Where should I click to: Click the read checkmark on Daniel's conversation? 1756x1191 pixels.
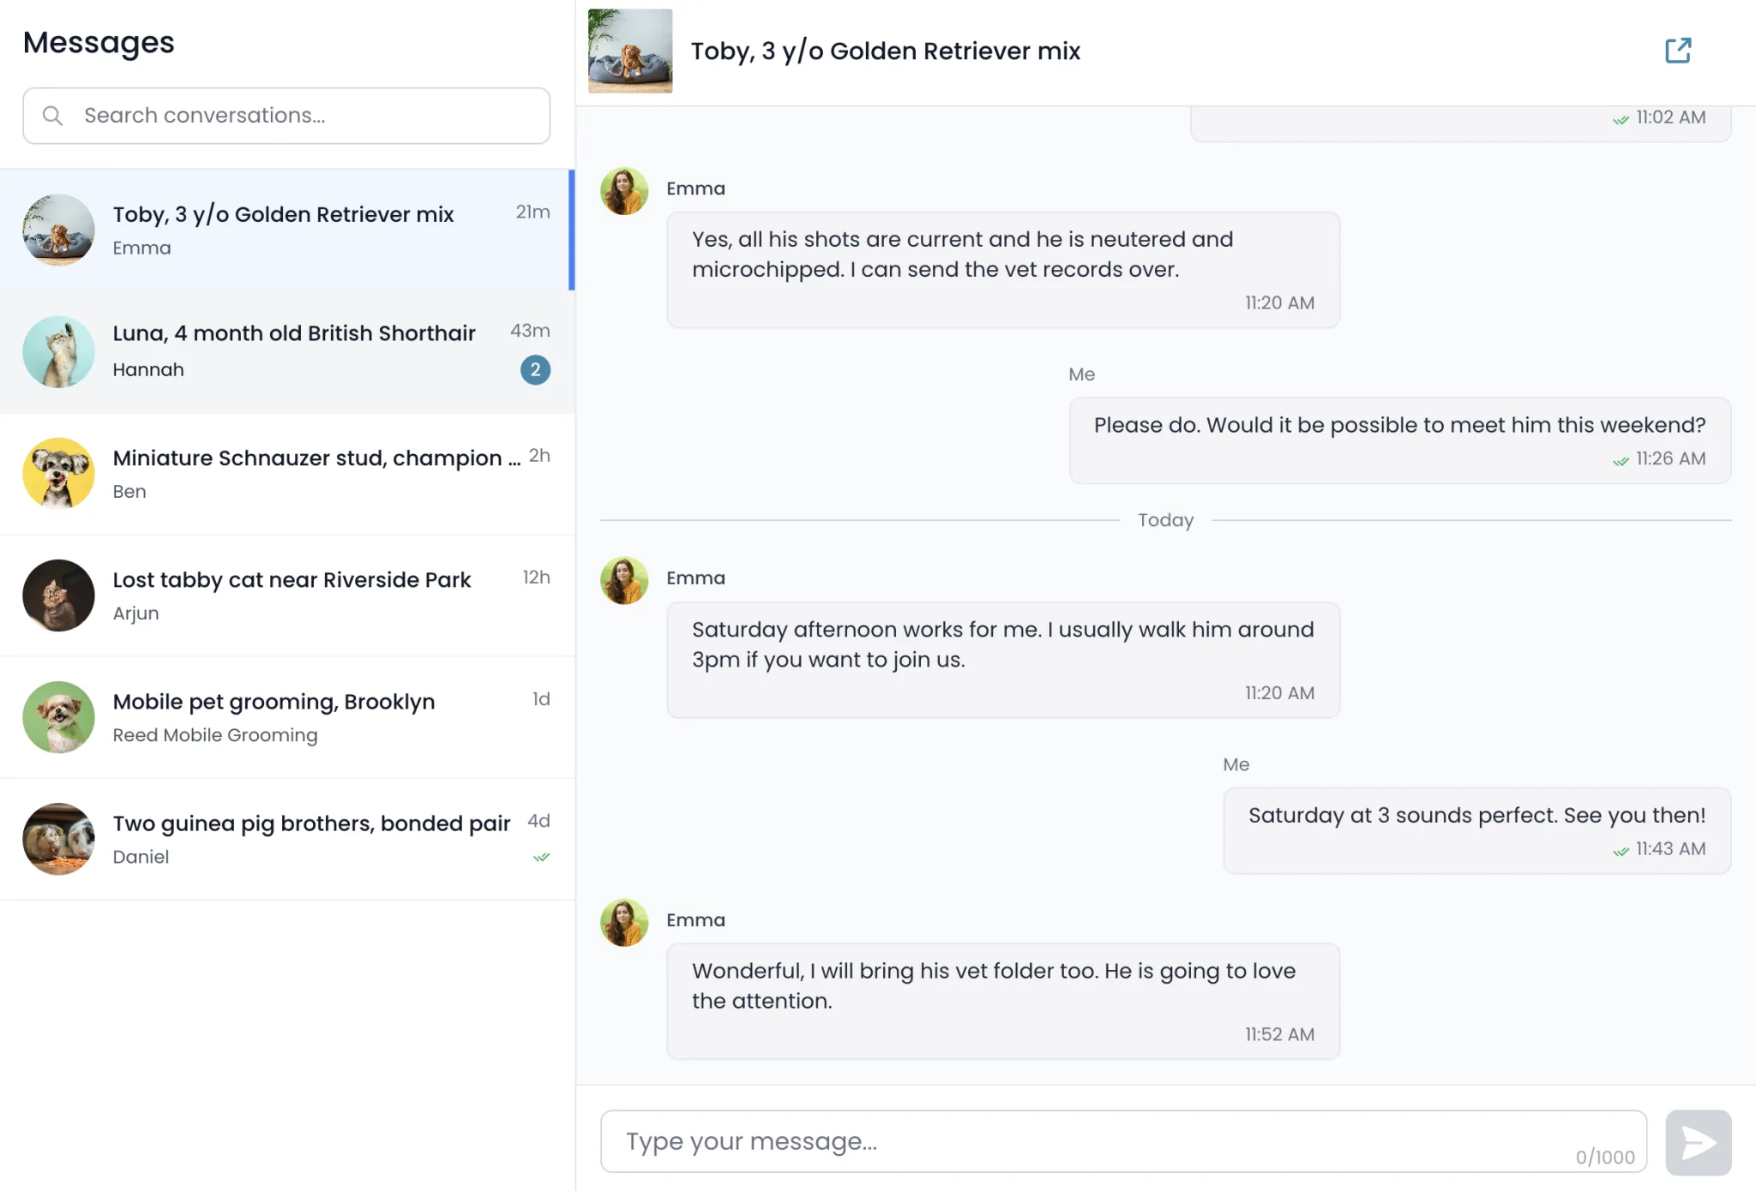541,857
